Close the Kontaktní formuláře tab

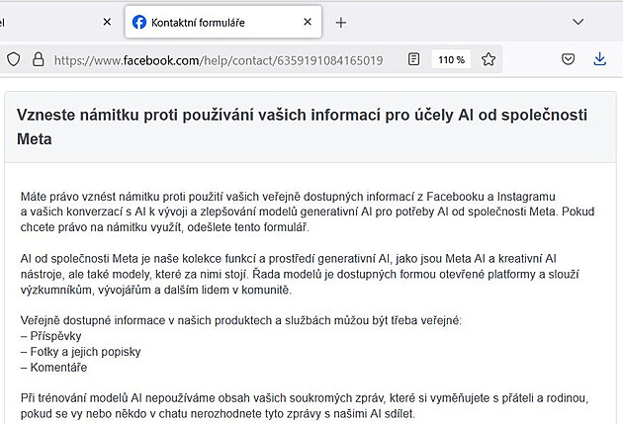tap(308, 22)
